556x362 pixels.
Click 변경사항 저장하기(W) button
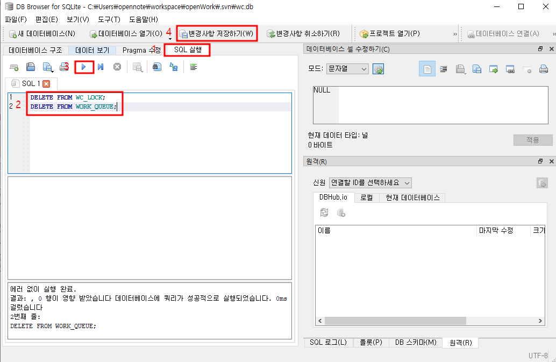pyautogui.click(x=217, y=34)
